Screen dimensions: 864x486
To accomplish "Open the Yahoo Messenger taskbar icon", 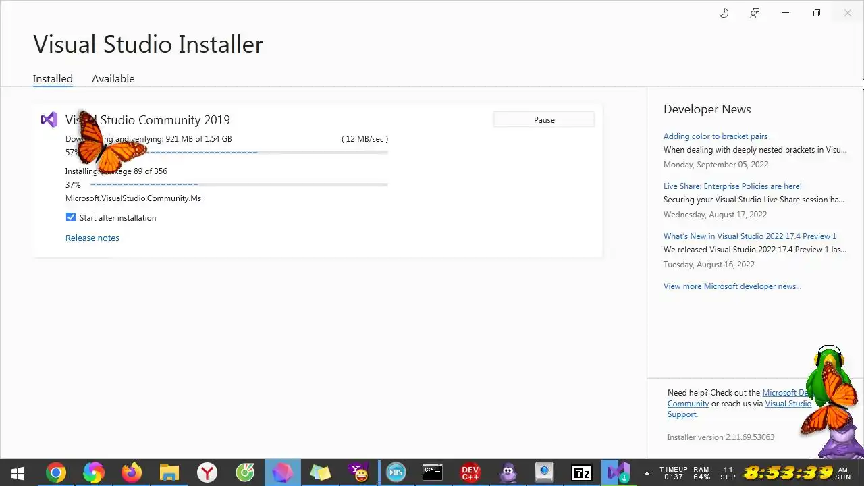I will click(x=358, y=473).
